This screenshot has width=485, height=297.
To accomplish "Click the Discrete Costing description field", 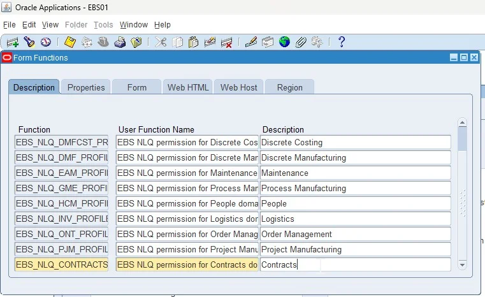I will point(356,142).
